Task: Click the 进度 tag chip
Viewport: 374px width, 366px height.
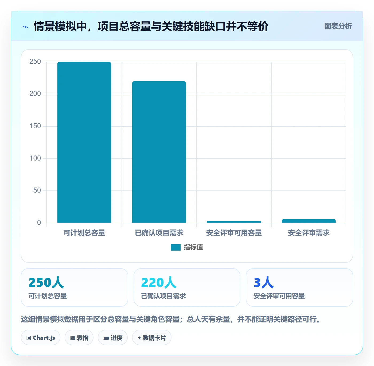Action: [113, 338]
